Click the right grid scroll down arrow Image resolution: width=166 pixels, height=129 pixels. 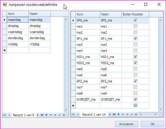160,109
